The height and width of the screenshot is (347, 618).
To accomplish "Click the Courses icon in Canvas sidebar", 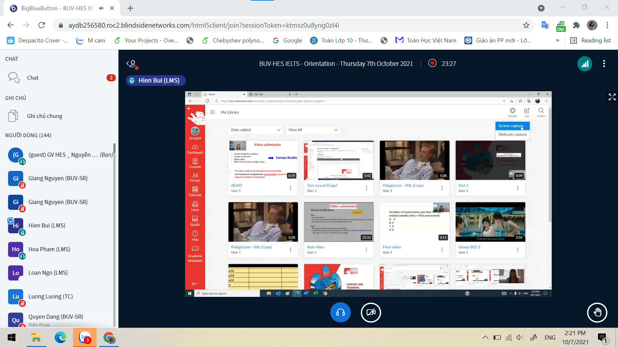I will coord(195,163).
